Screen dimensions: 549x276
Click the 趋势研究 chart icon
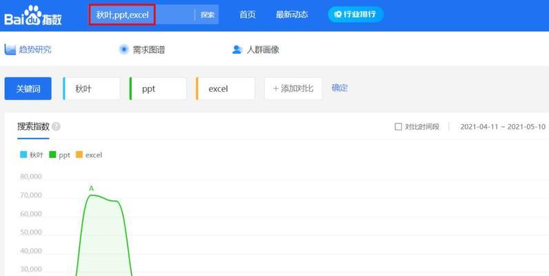click(10, 50)
